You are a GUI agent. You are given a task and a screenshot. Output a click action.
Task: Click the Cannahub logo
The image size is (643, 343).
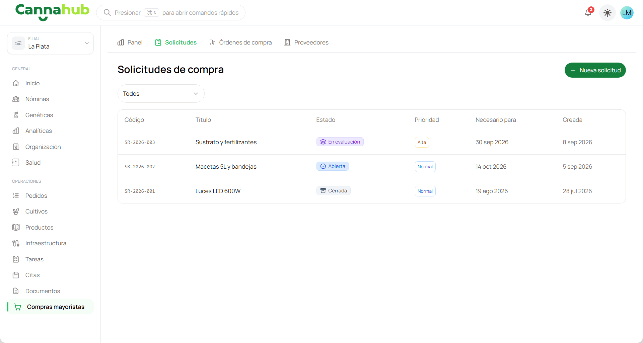(x=52, y=12)
